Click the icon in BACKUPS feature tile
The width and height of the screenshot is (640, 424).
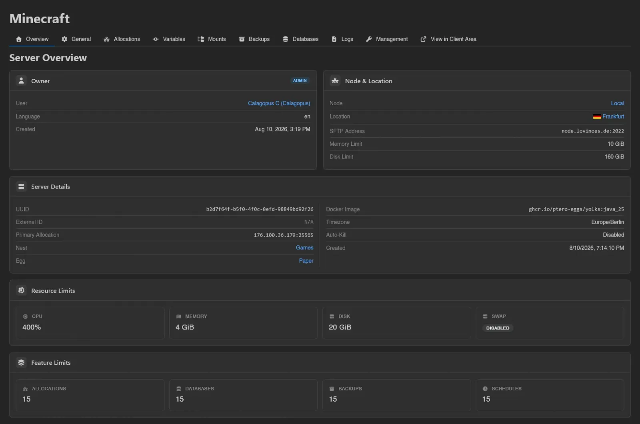pyautogui.click(x=332, y=389)
